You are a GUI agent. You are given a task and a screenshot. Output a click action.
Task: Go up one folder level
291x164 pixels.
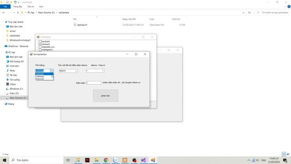pos(18,13)
